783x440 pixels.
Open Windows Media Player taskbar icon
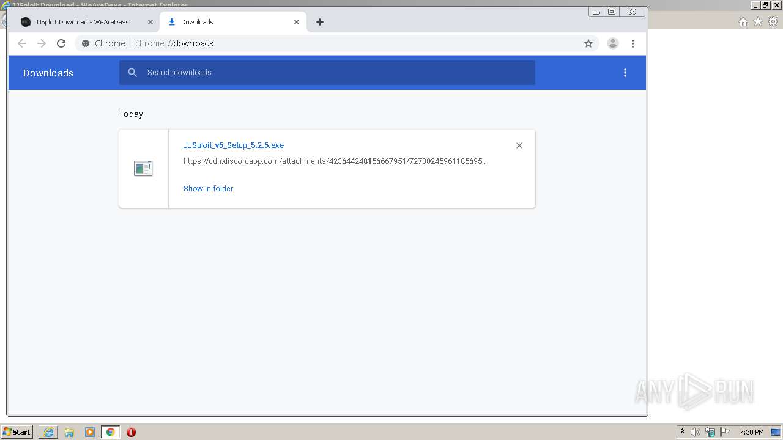(x=90, y=432)
